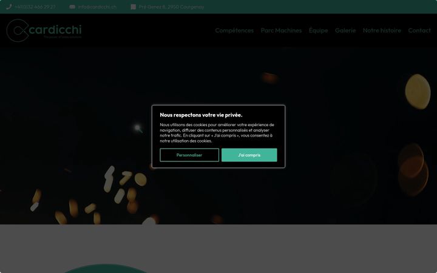Go to the Contact page

[419, 30]
